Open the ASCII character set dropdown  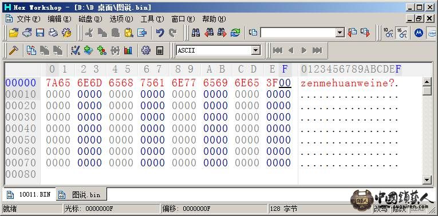(255, 50)
